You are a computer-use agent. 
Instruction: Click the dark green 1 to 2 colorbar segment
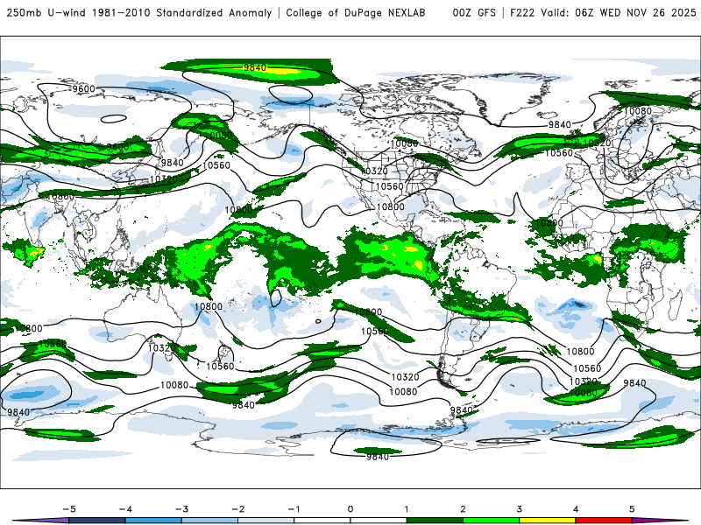point(435,521)
